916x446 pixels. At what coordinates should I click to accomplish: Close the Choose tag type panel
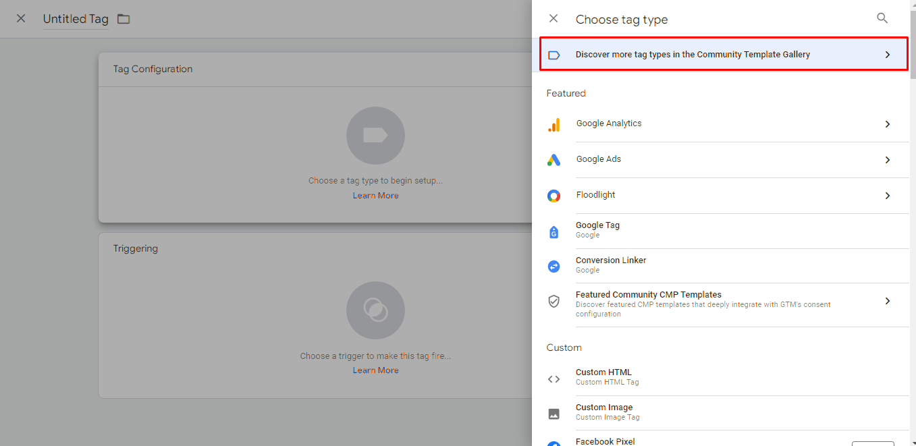click(x=554, y=19)
